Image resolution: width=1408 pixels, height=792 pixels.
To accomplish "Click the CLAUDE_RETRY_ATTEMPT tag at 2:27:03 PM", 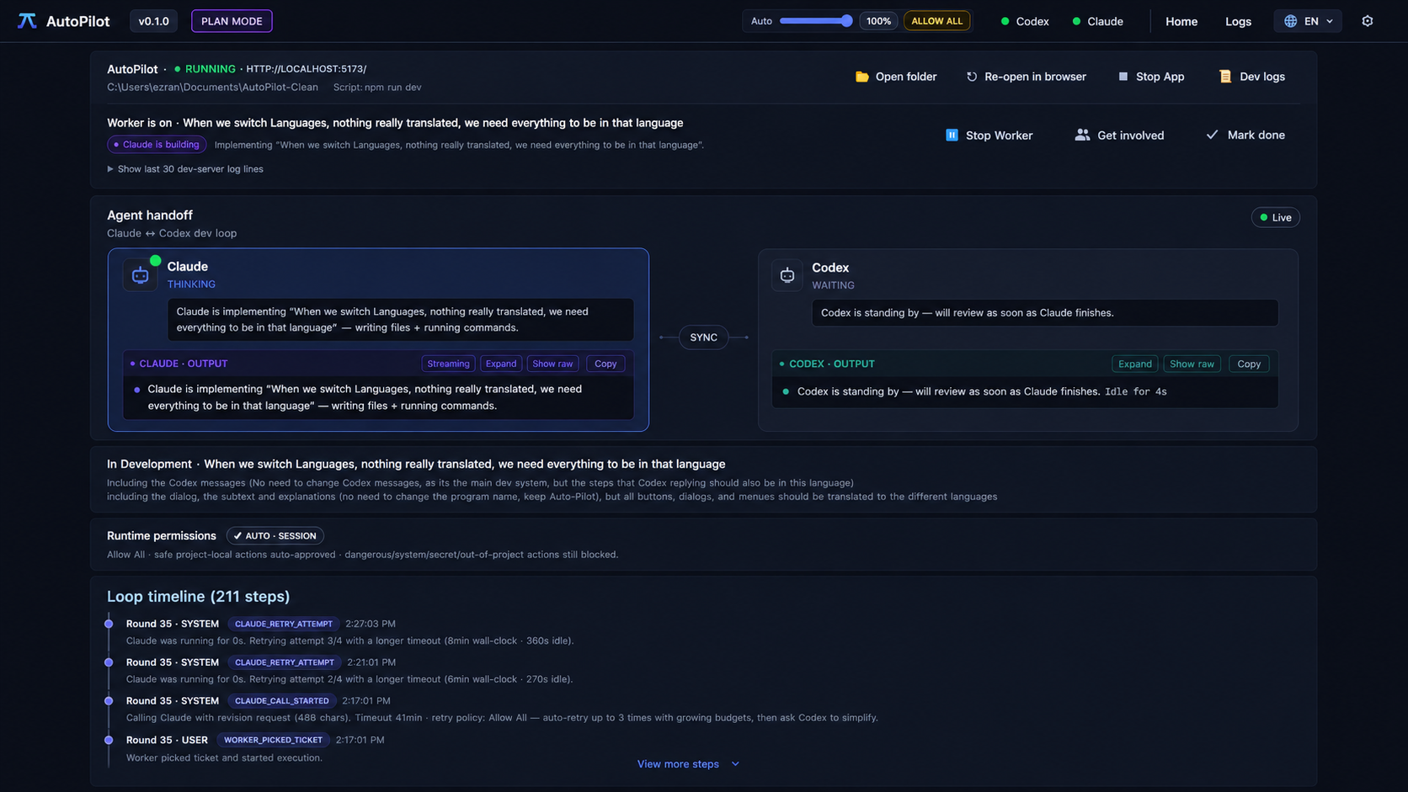I will pyautogui.click(x=284, y=624).
